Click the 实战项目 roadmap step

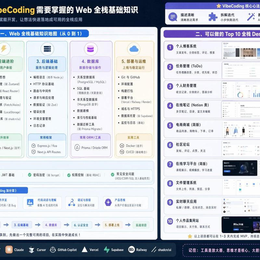pyautogui.click(x=141, y=225)
